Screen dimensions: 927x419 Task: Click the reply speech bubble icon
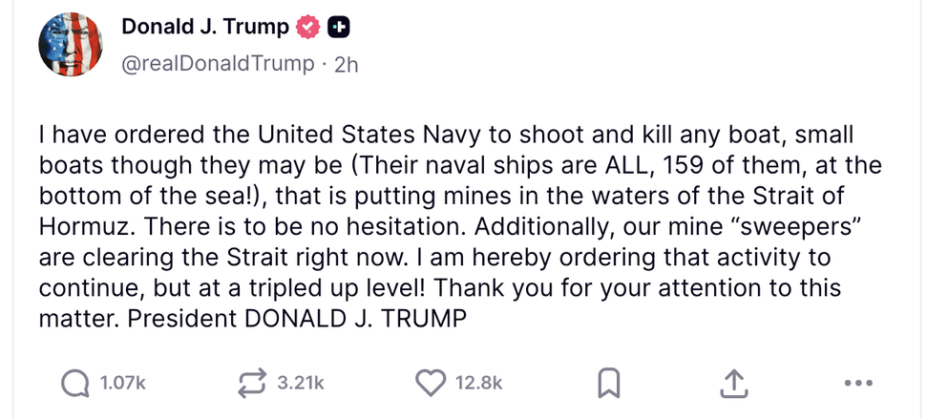click(x=74, y=383)
